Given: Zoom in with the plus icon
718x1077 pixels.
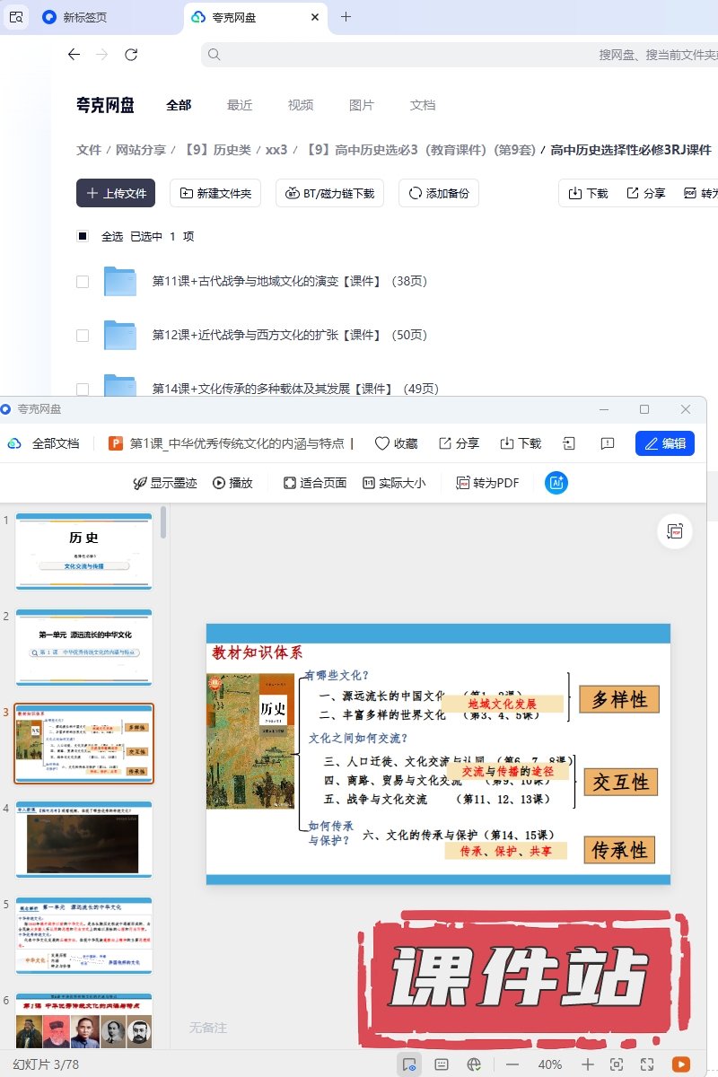Looking at the screenshot, I should (588, 1064).
